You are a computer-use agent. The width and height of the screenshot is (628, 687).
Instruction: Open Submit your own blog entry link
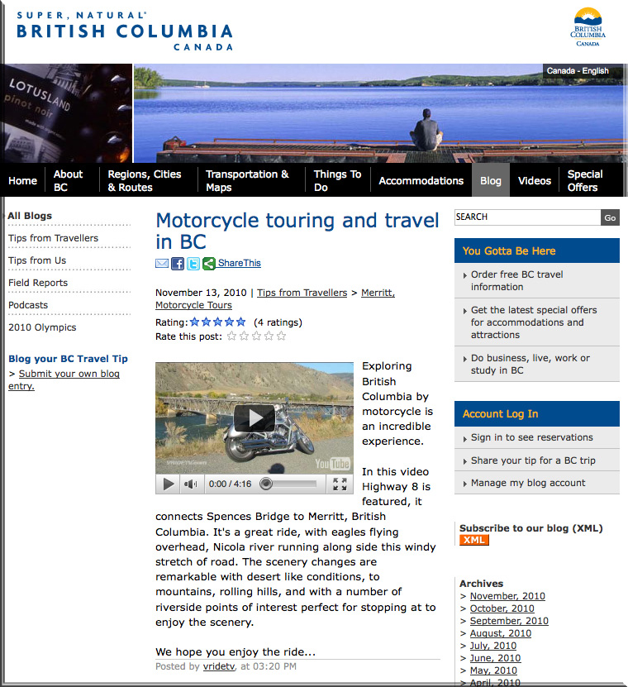(x=64, y=379)
